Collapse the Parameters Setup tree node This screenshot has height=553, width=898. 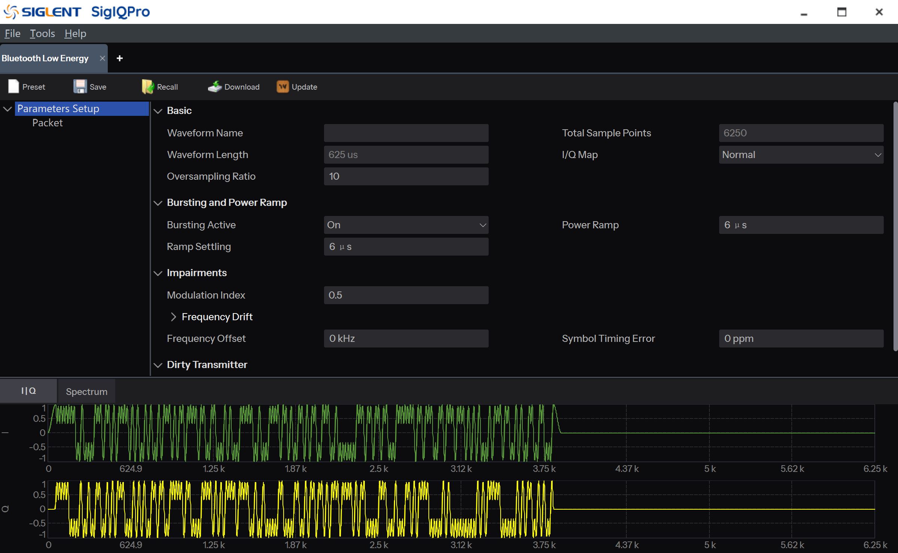[7, 109]
